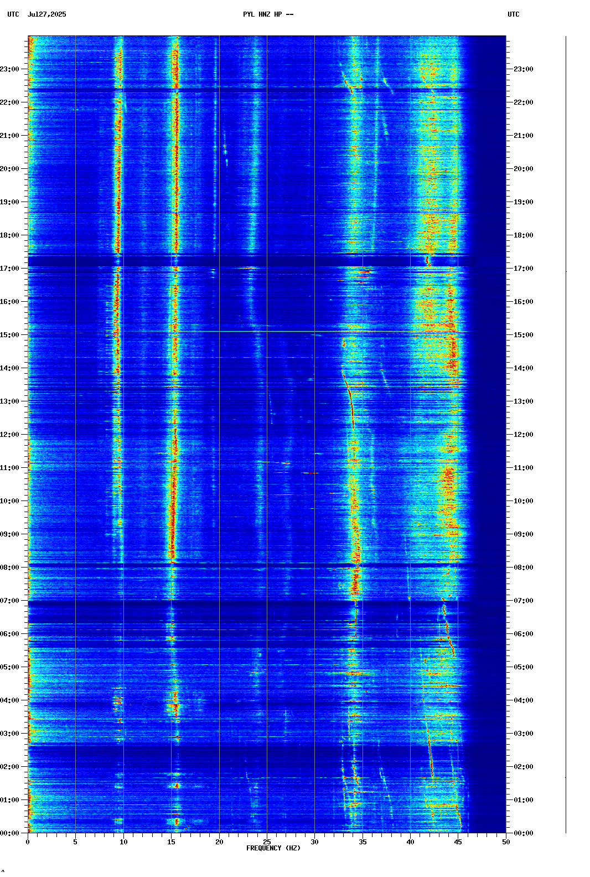This screenshot has width=590, height=877.
Task: Click 23:00 on the right time axis
Action: [524, 69]
